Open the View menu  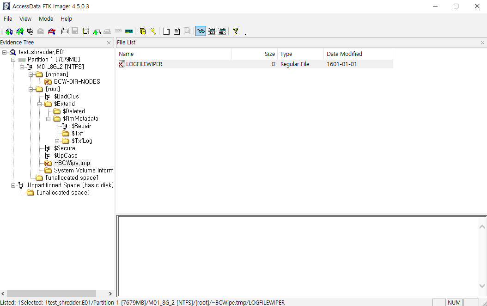pyautogui.click(x=25, y=19)
